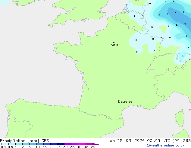Click the precipitation value 6 on map
Screen dimensions: 191x148
pyautogui.click(x=185, y=24)
